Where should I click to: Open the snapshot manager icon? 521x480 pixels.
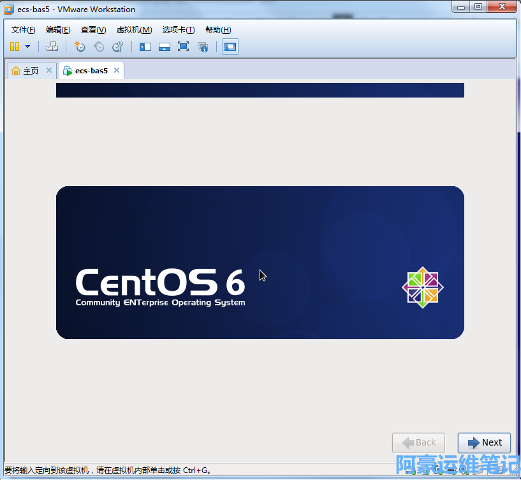click(x=117, y=47)
